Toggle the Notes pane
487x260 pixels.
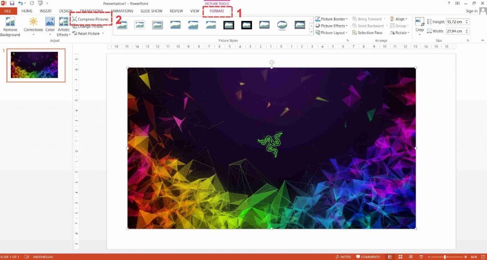coord(342,257)
